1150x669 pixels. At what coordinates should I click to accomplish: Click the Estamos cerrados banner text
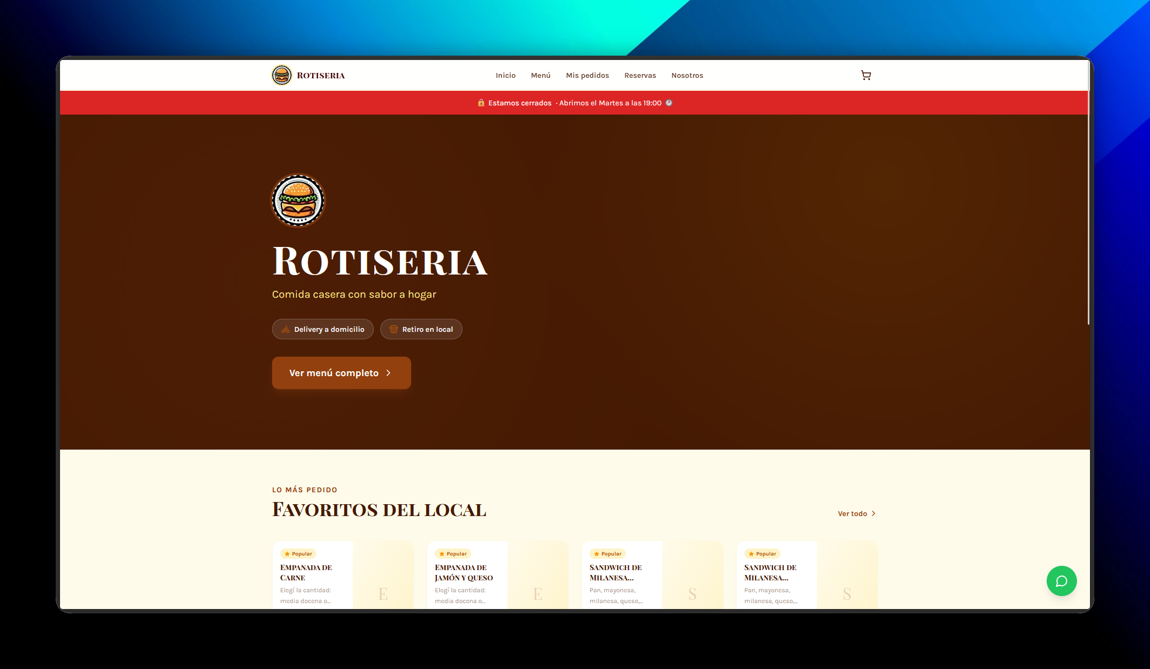[x=520, y=103]
